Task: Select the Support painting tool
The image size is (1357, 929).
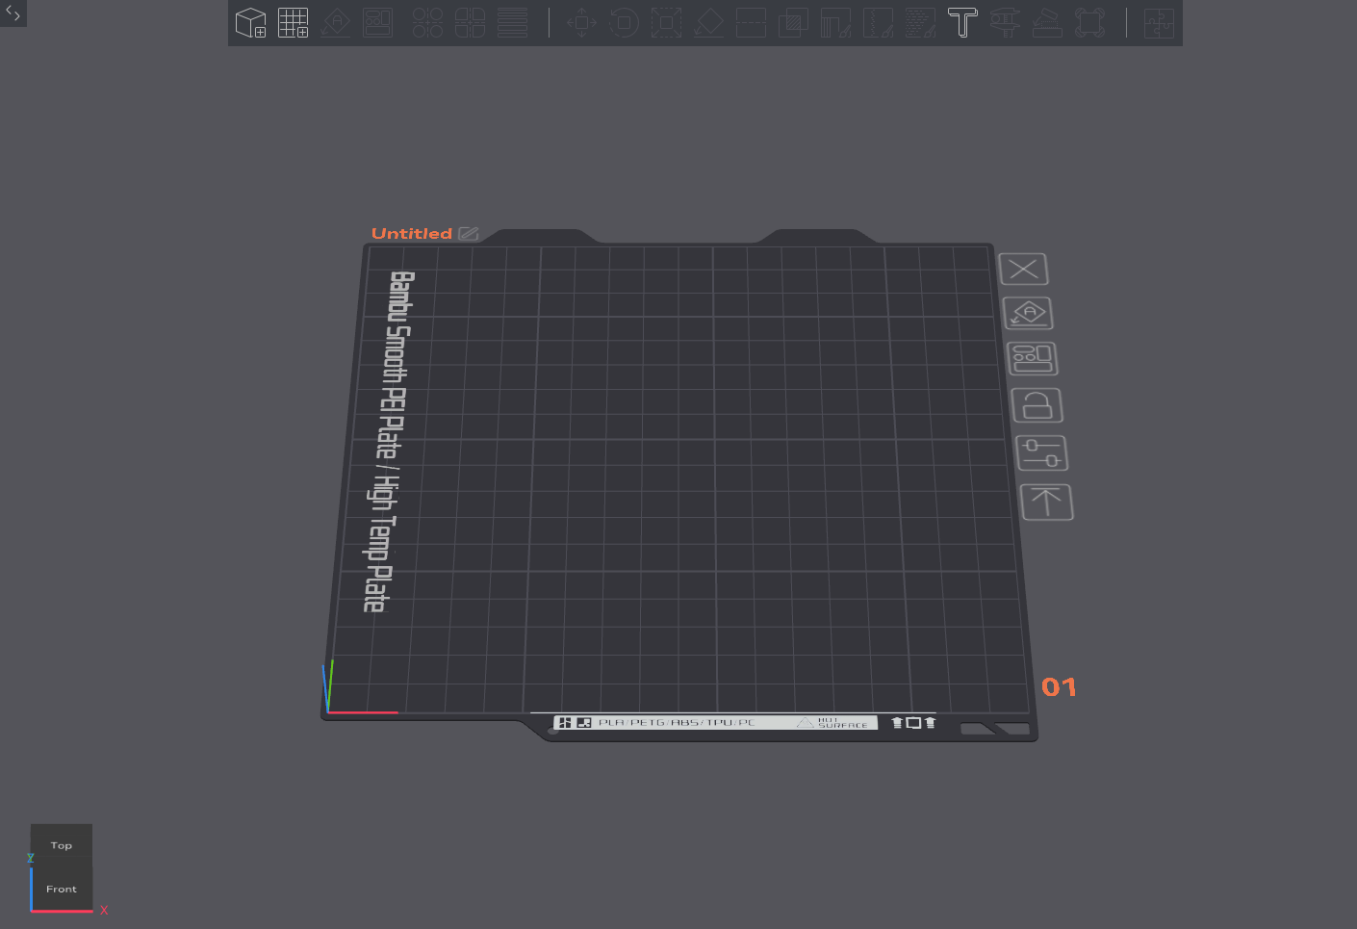Action: point(835,22)
